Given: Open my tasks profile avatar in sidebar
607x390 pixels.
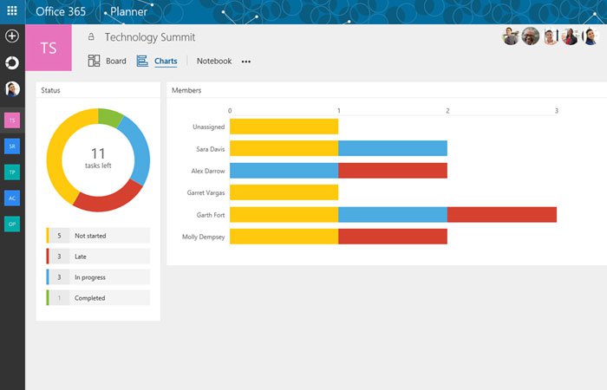Looking at the screenshot, I should pyautogui.click(x=12, y=88).
